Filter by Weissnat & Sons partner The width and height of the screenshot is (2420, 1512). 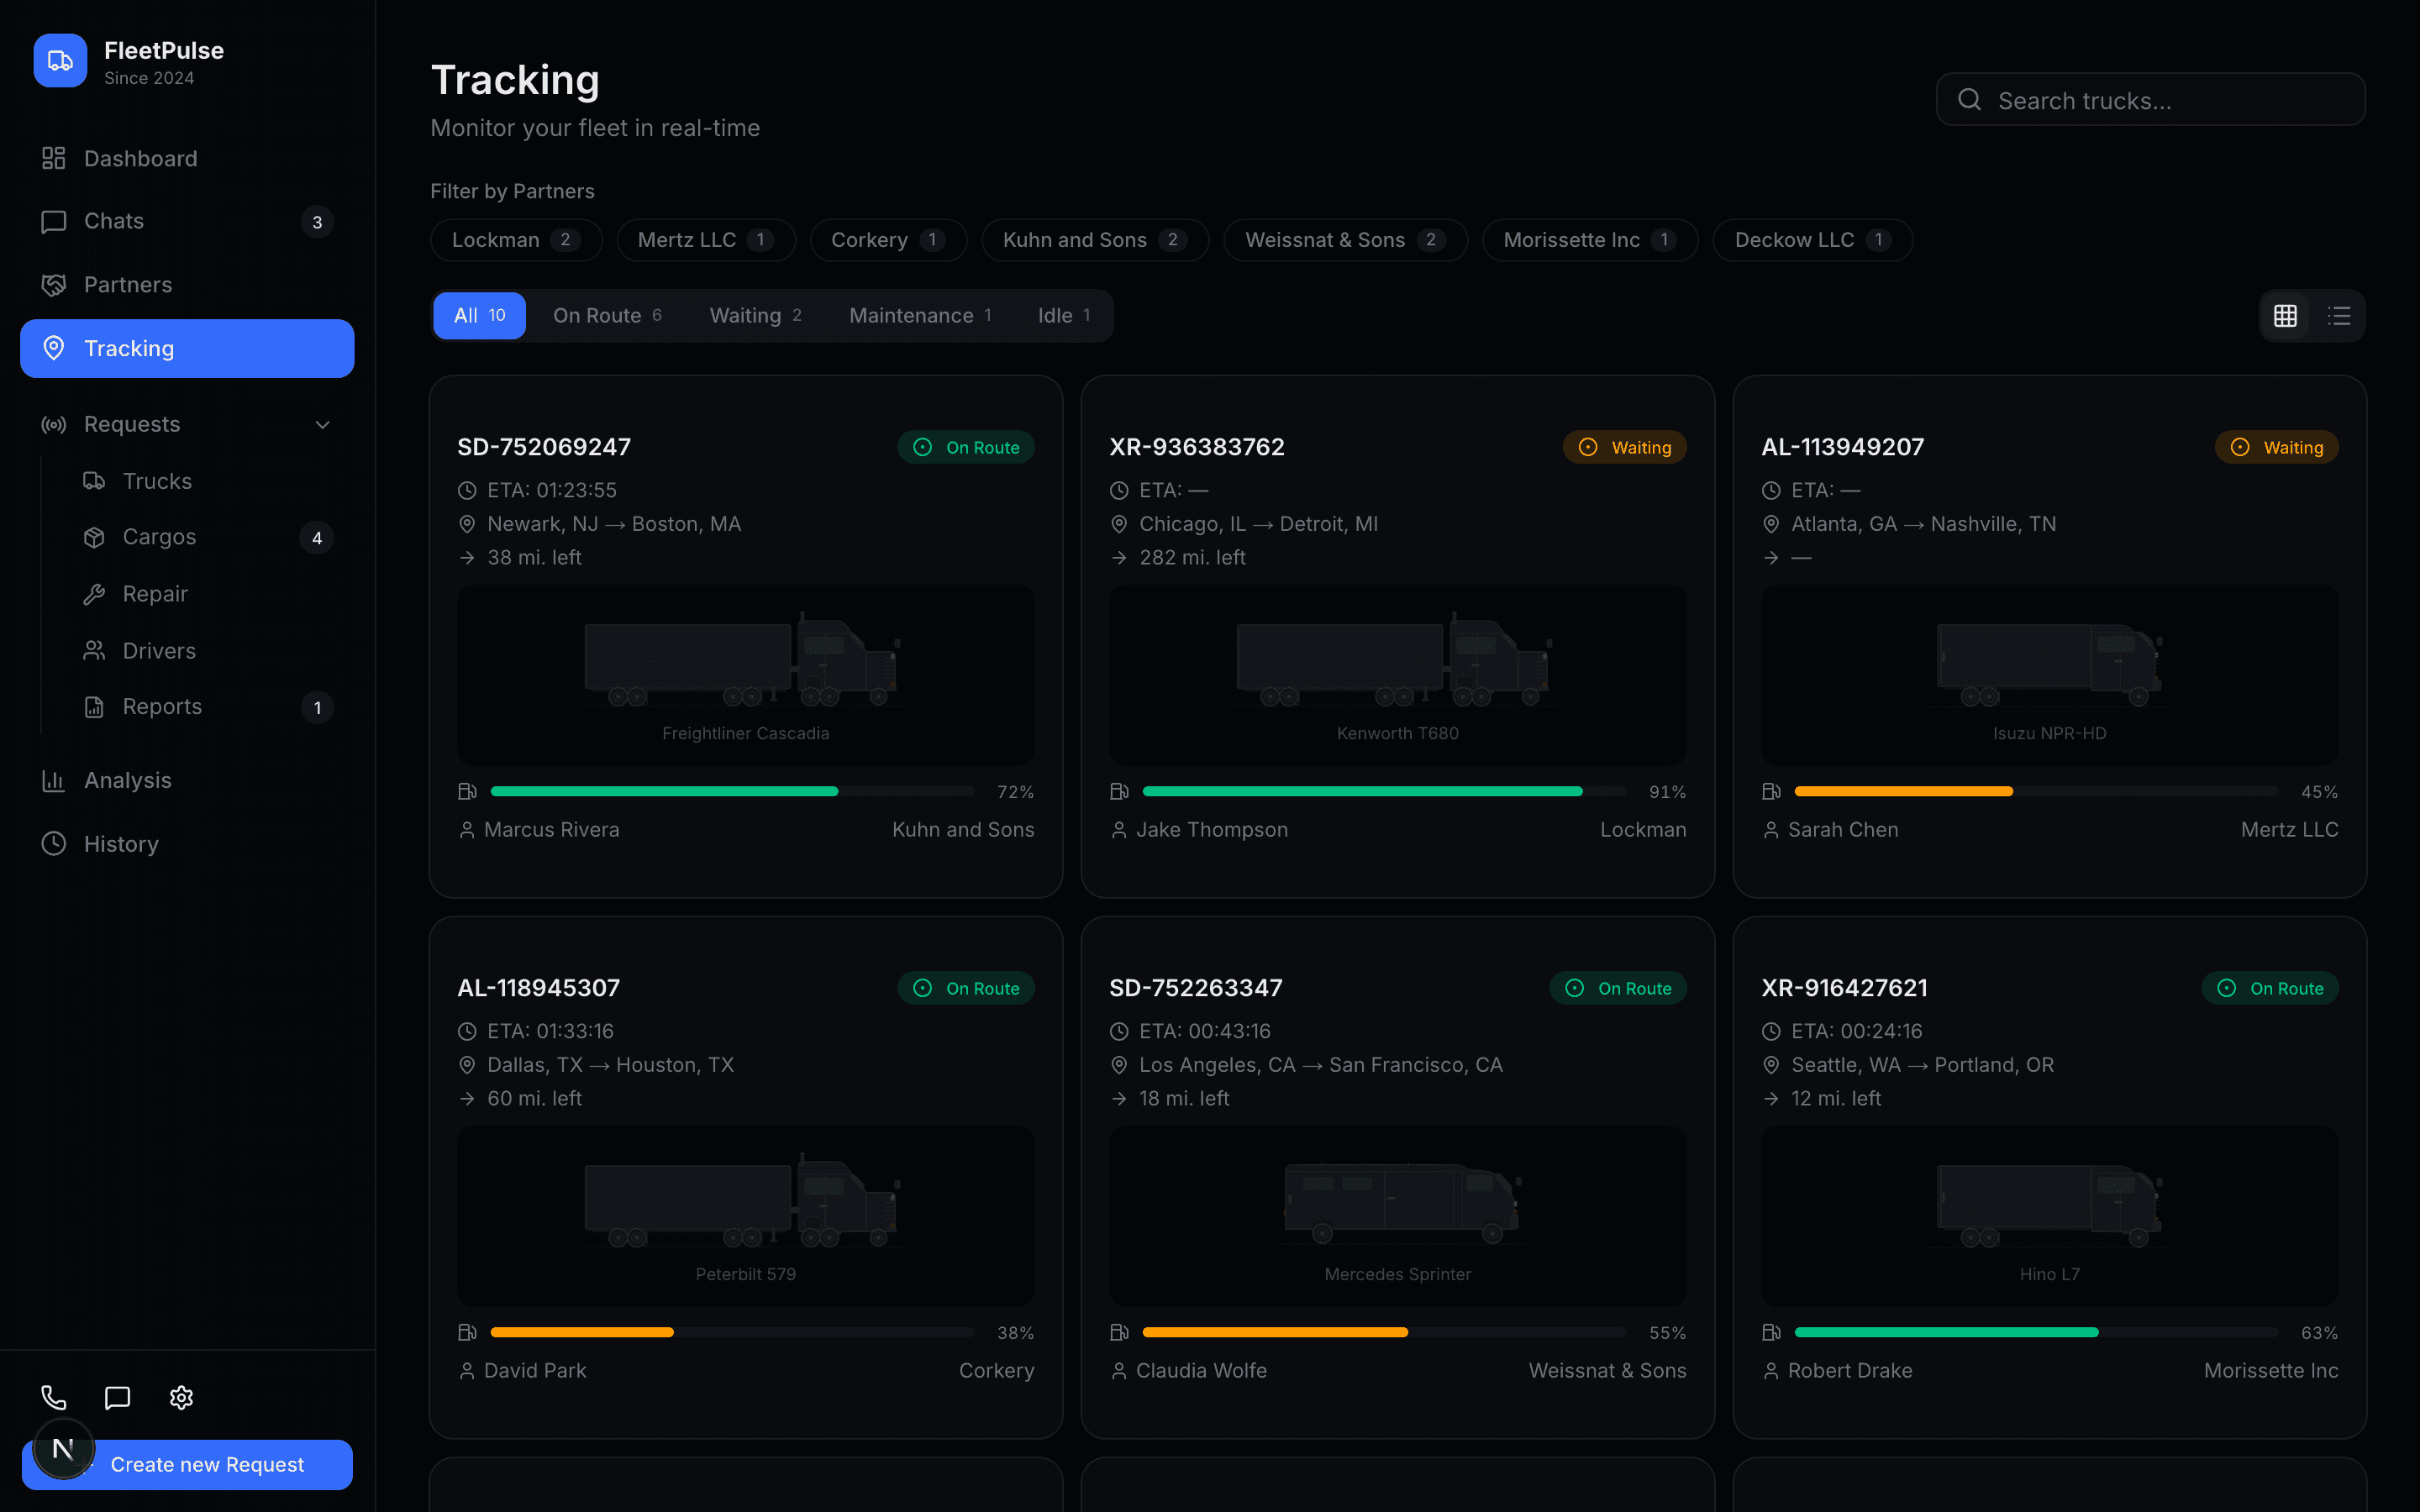(1345, 240)
